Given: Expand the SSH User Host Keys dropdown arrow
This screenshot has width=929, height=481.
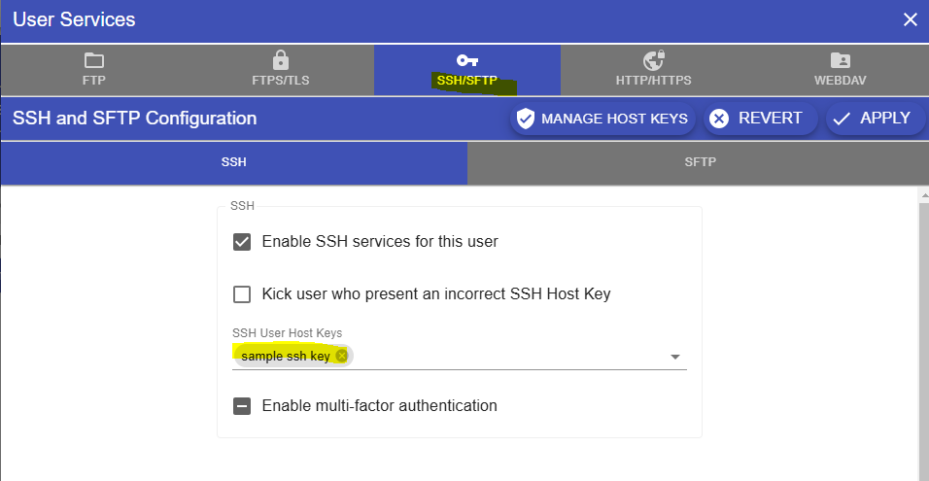Looking at the screenshot, I should pos(675,358).
